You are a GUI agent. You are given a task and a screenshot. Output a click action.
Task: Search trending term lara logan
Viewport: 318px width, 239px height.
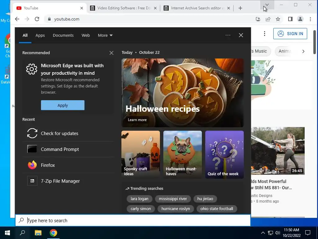pyautogui.click(x=139, y=199)
